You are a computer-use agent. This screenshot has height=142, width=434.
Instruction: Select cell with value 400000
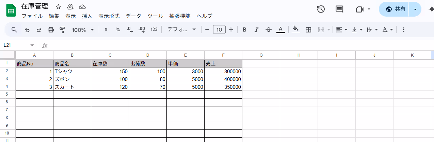tap(223, 79)
